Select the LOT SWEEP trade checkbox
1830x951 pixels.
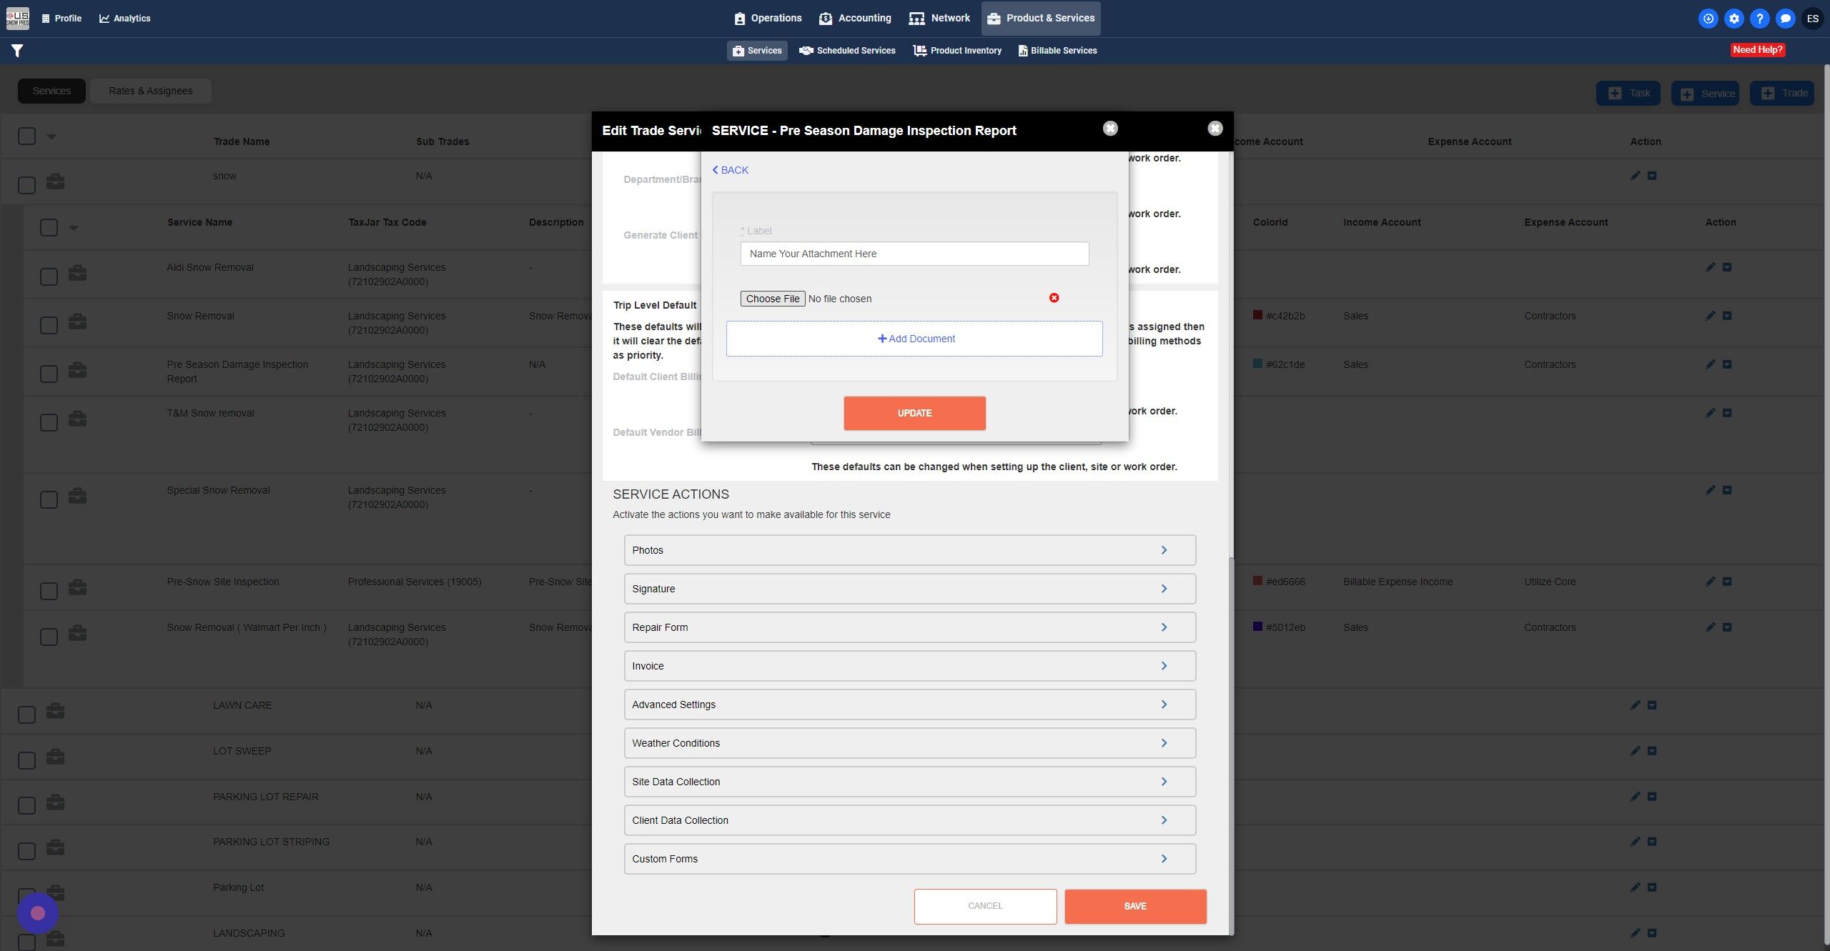tap(26, 760)
